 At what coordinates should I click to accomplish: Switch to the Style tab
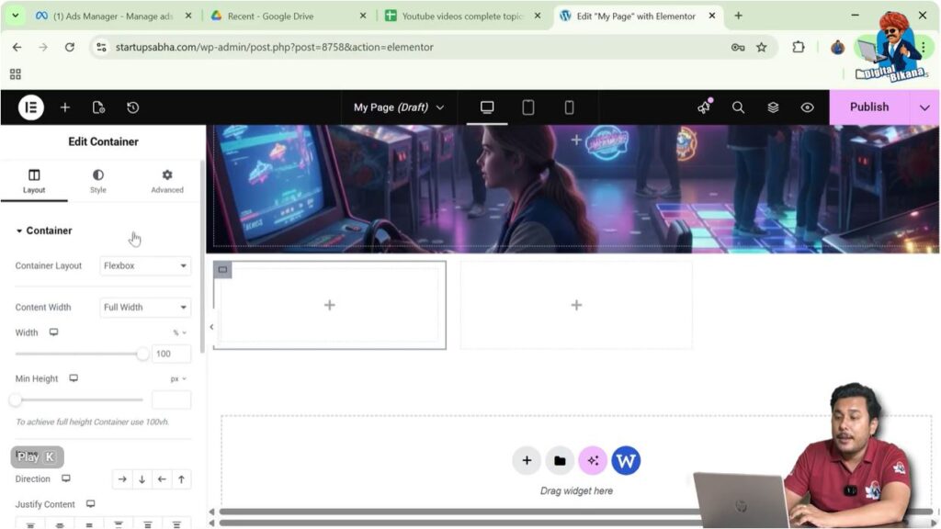pos(98,180)
